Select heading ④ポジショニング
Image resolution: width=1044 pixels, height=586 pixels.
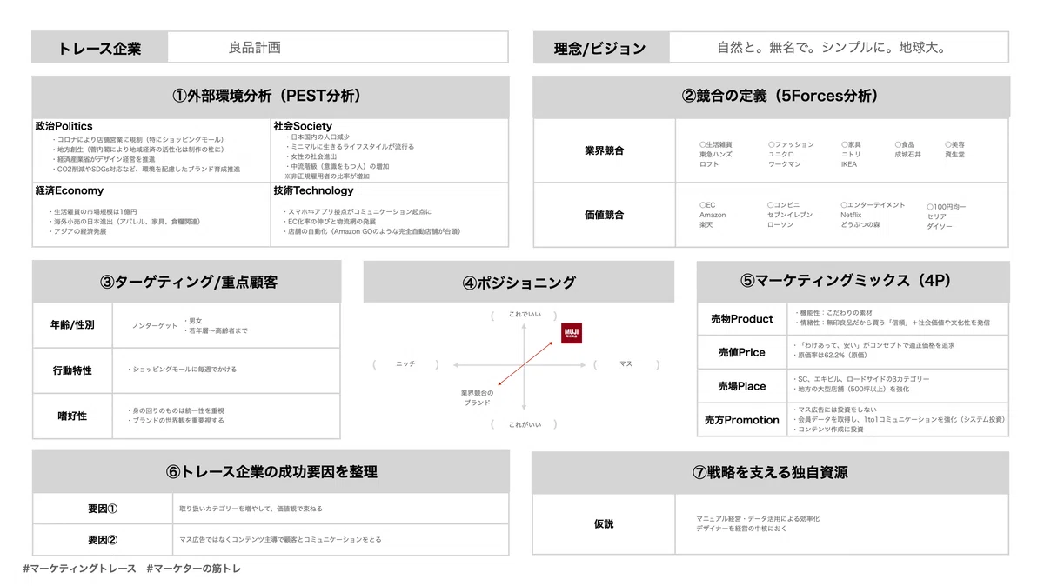click(x=519, y=282)
